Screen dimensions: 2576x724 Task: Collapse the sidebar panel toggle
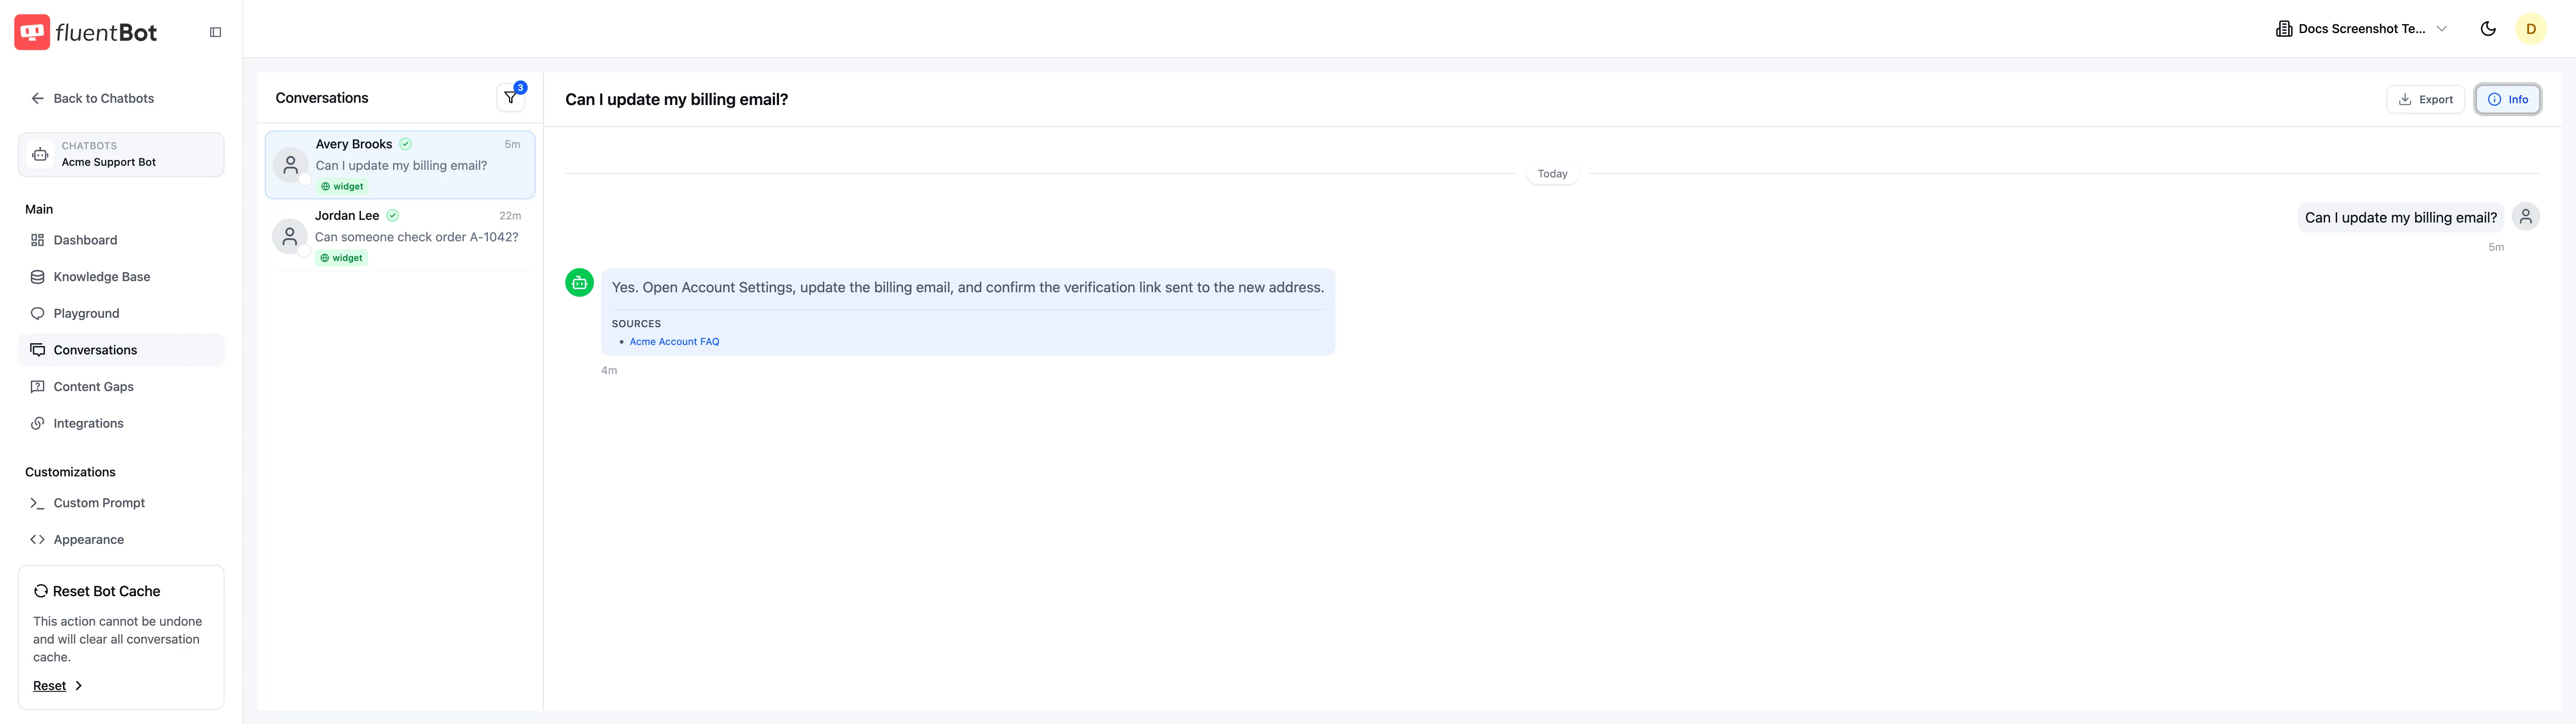tap(215, 32)
